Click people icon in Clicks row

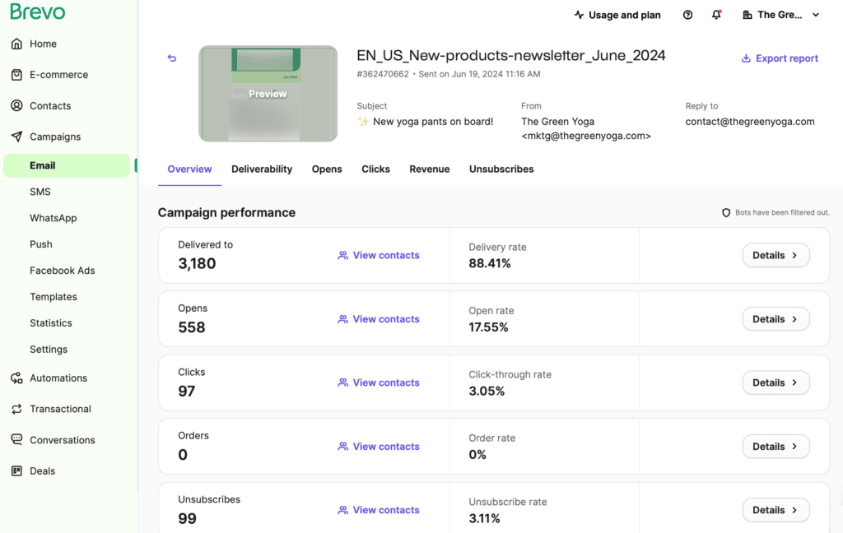[x=343, y=382]
